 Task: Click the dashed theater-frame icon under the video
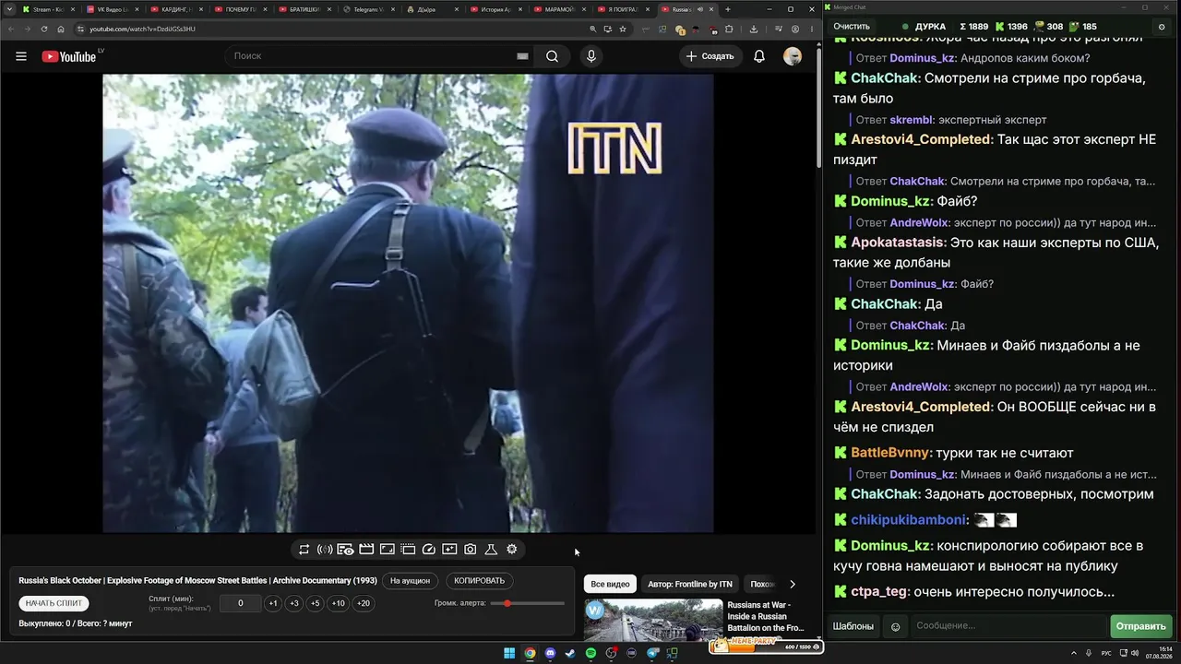coord(408,550)
